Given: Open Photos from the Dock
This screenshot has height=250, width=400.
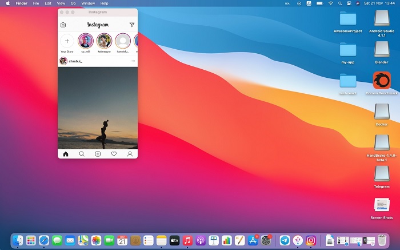Looking at the screenshot, I should point(96,240).
